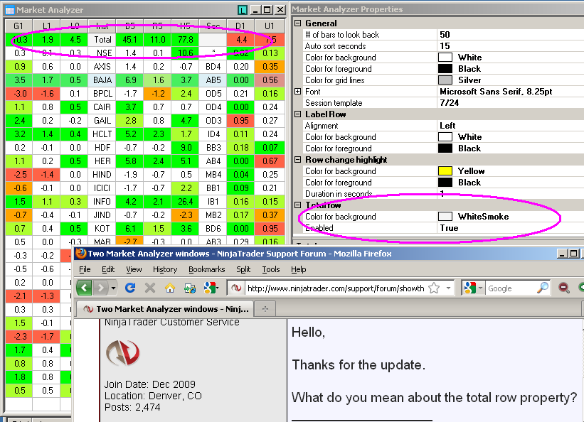Image resolution: width=584 pixels, height=422 pixels.
Task: Sort by the D1 column header
Action: click(x=240, y=26)
